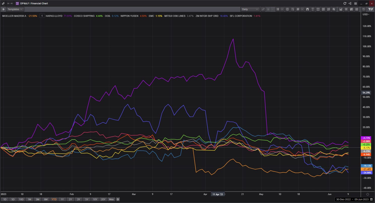
Task: Click the dotted grid icon
Action: click(x=346, y=9)
